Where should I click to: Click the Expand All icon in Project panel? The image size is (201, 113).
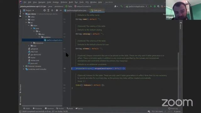pos(48,10)
